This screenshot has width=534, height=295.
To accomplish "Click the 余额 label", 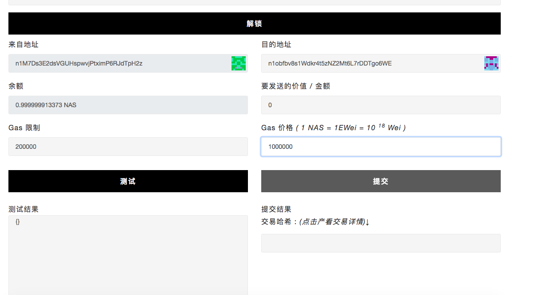I will click(16, 86).
